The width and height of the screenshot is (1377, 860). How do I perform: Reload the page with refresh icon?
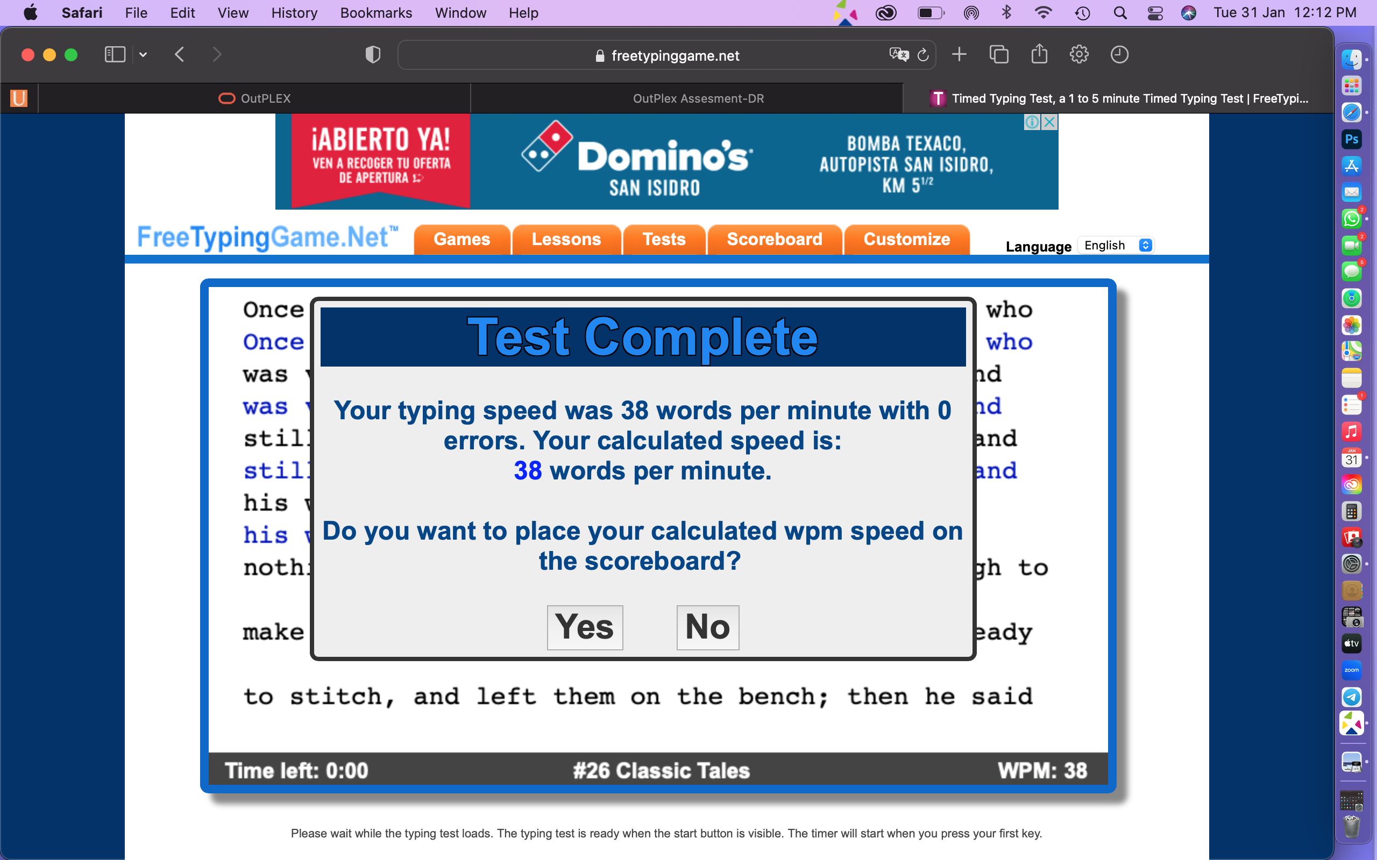pyautogui.click(x=924, y=55)
